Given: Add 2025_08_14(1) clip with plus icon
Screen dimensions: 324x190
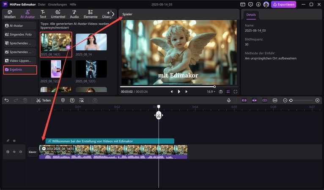Looking at the screenshot, I should pyautogui.click(x=68, y=47).
